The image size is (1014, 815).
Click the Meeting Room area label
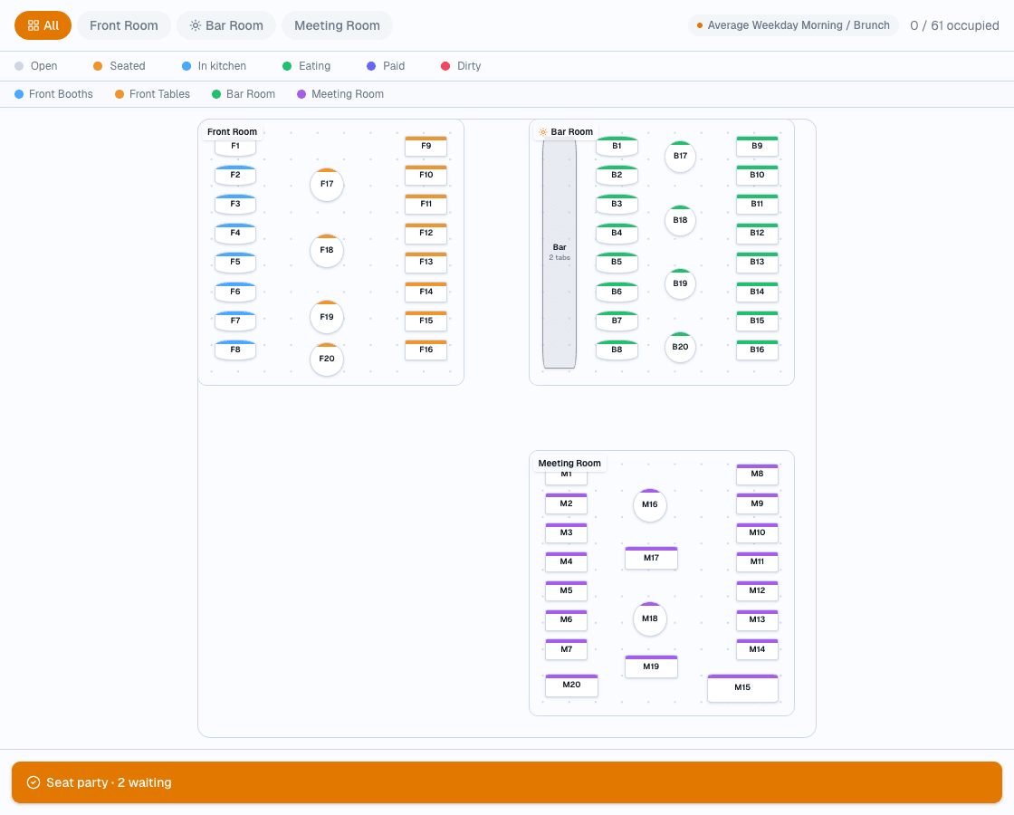click(569, 464)
